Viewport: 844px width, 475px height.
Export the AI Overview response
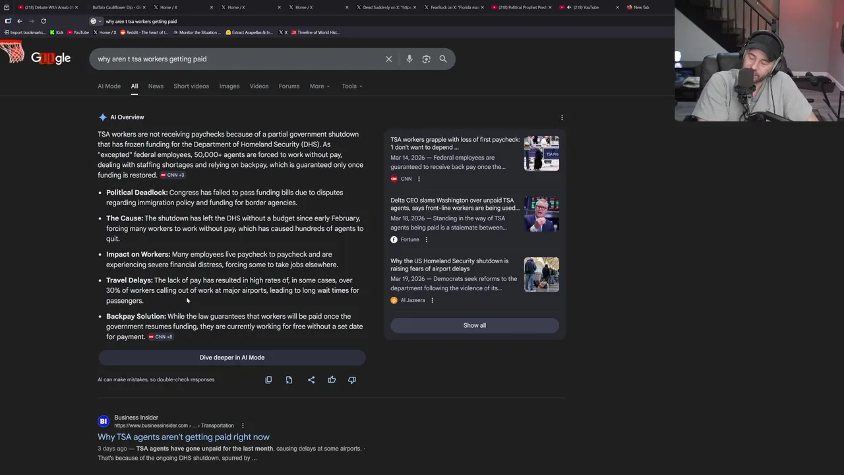point(289,380)
